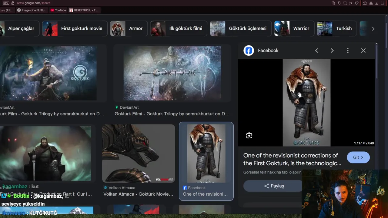Open the Gokturk Trilogy torch warrior thumbnail
The width and height of the screenshot is (388, 218).
tap(48, 73)
